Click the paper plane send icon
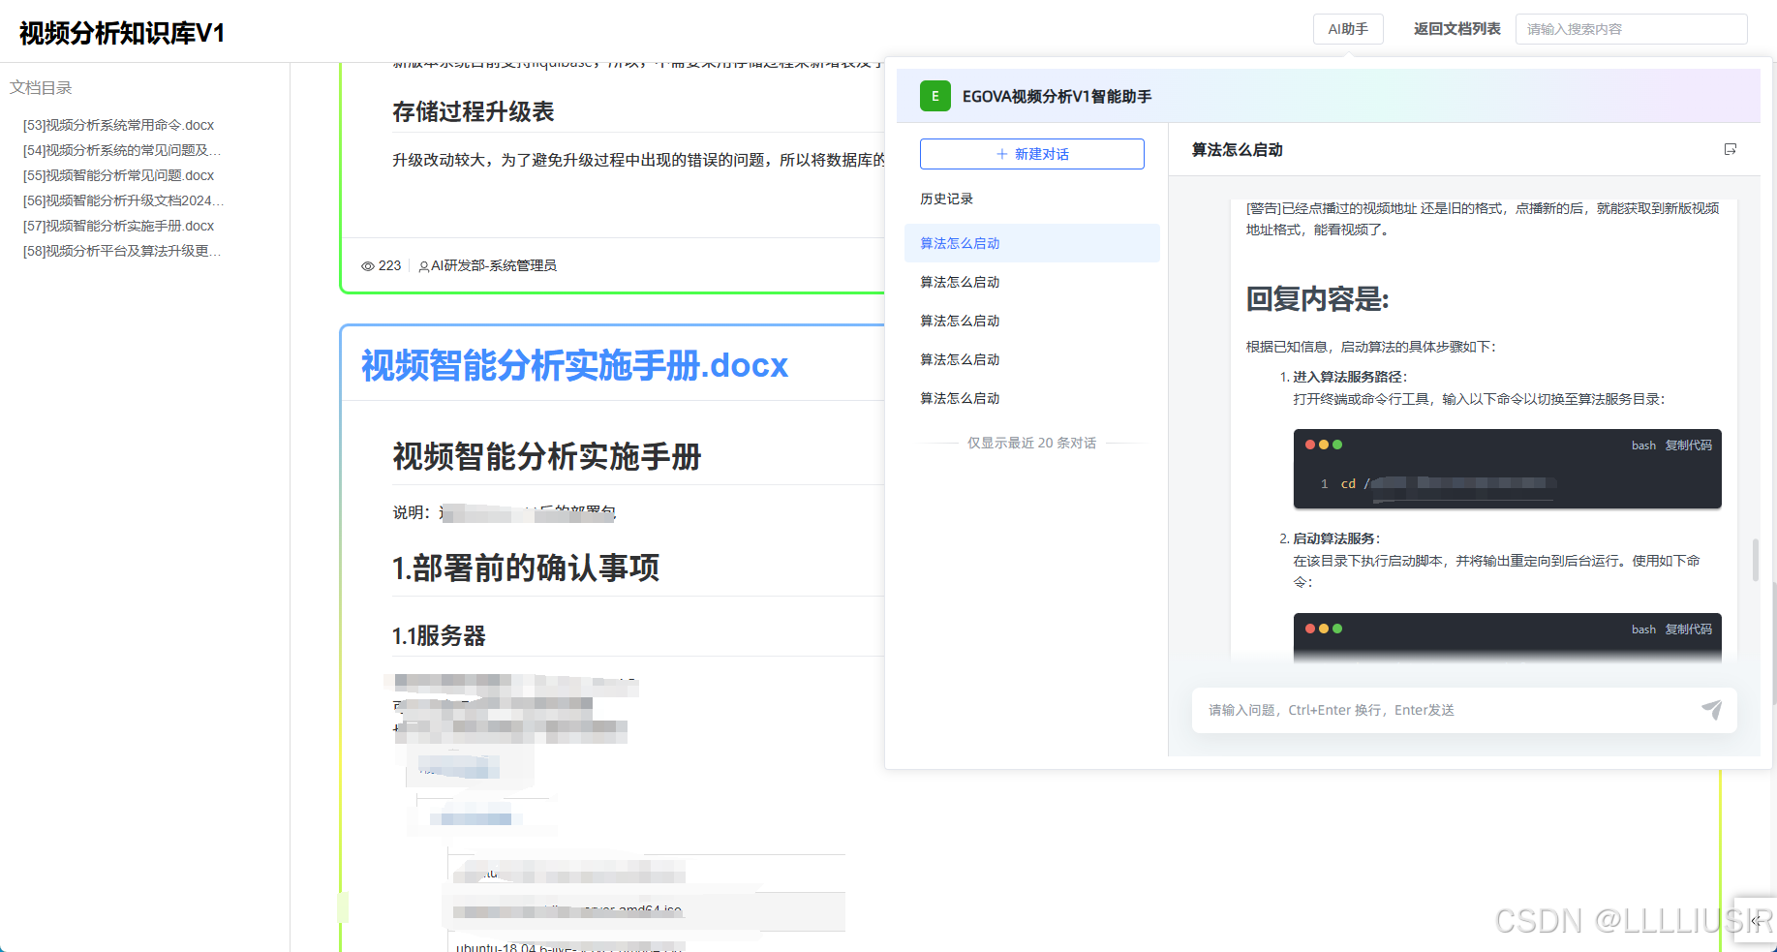This screenshot has width=1777, height=952. point(1714,710)
